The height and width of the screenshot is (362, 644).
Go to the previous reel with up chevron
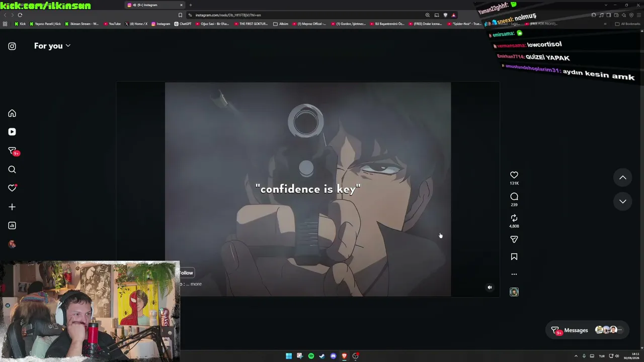point(623,177)
